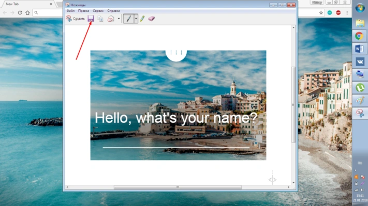Click the volume icon in system tray
The height and width of the screenshot is (206, 368).
pyautogui.click(x=363, y=189)
